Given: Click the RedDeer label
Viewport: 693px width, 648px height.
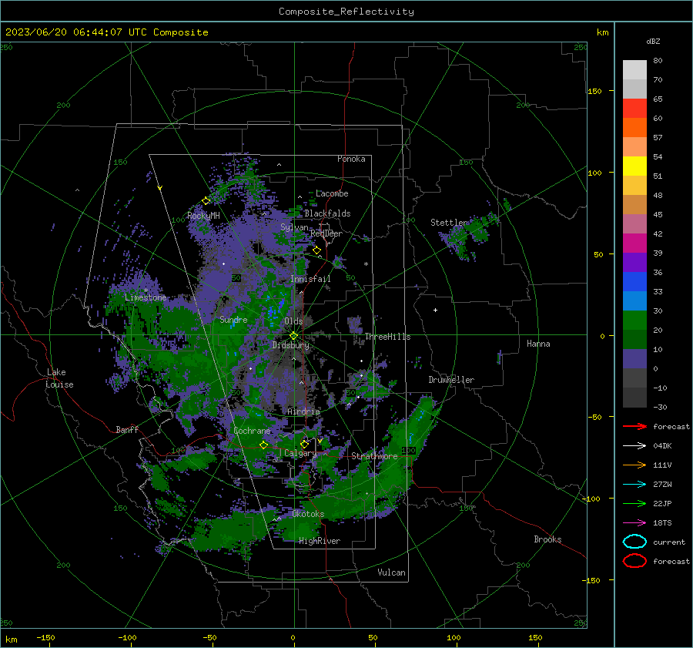Looking at the screenshot, I should (326, 233).
